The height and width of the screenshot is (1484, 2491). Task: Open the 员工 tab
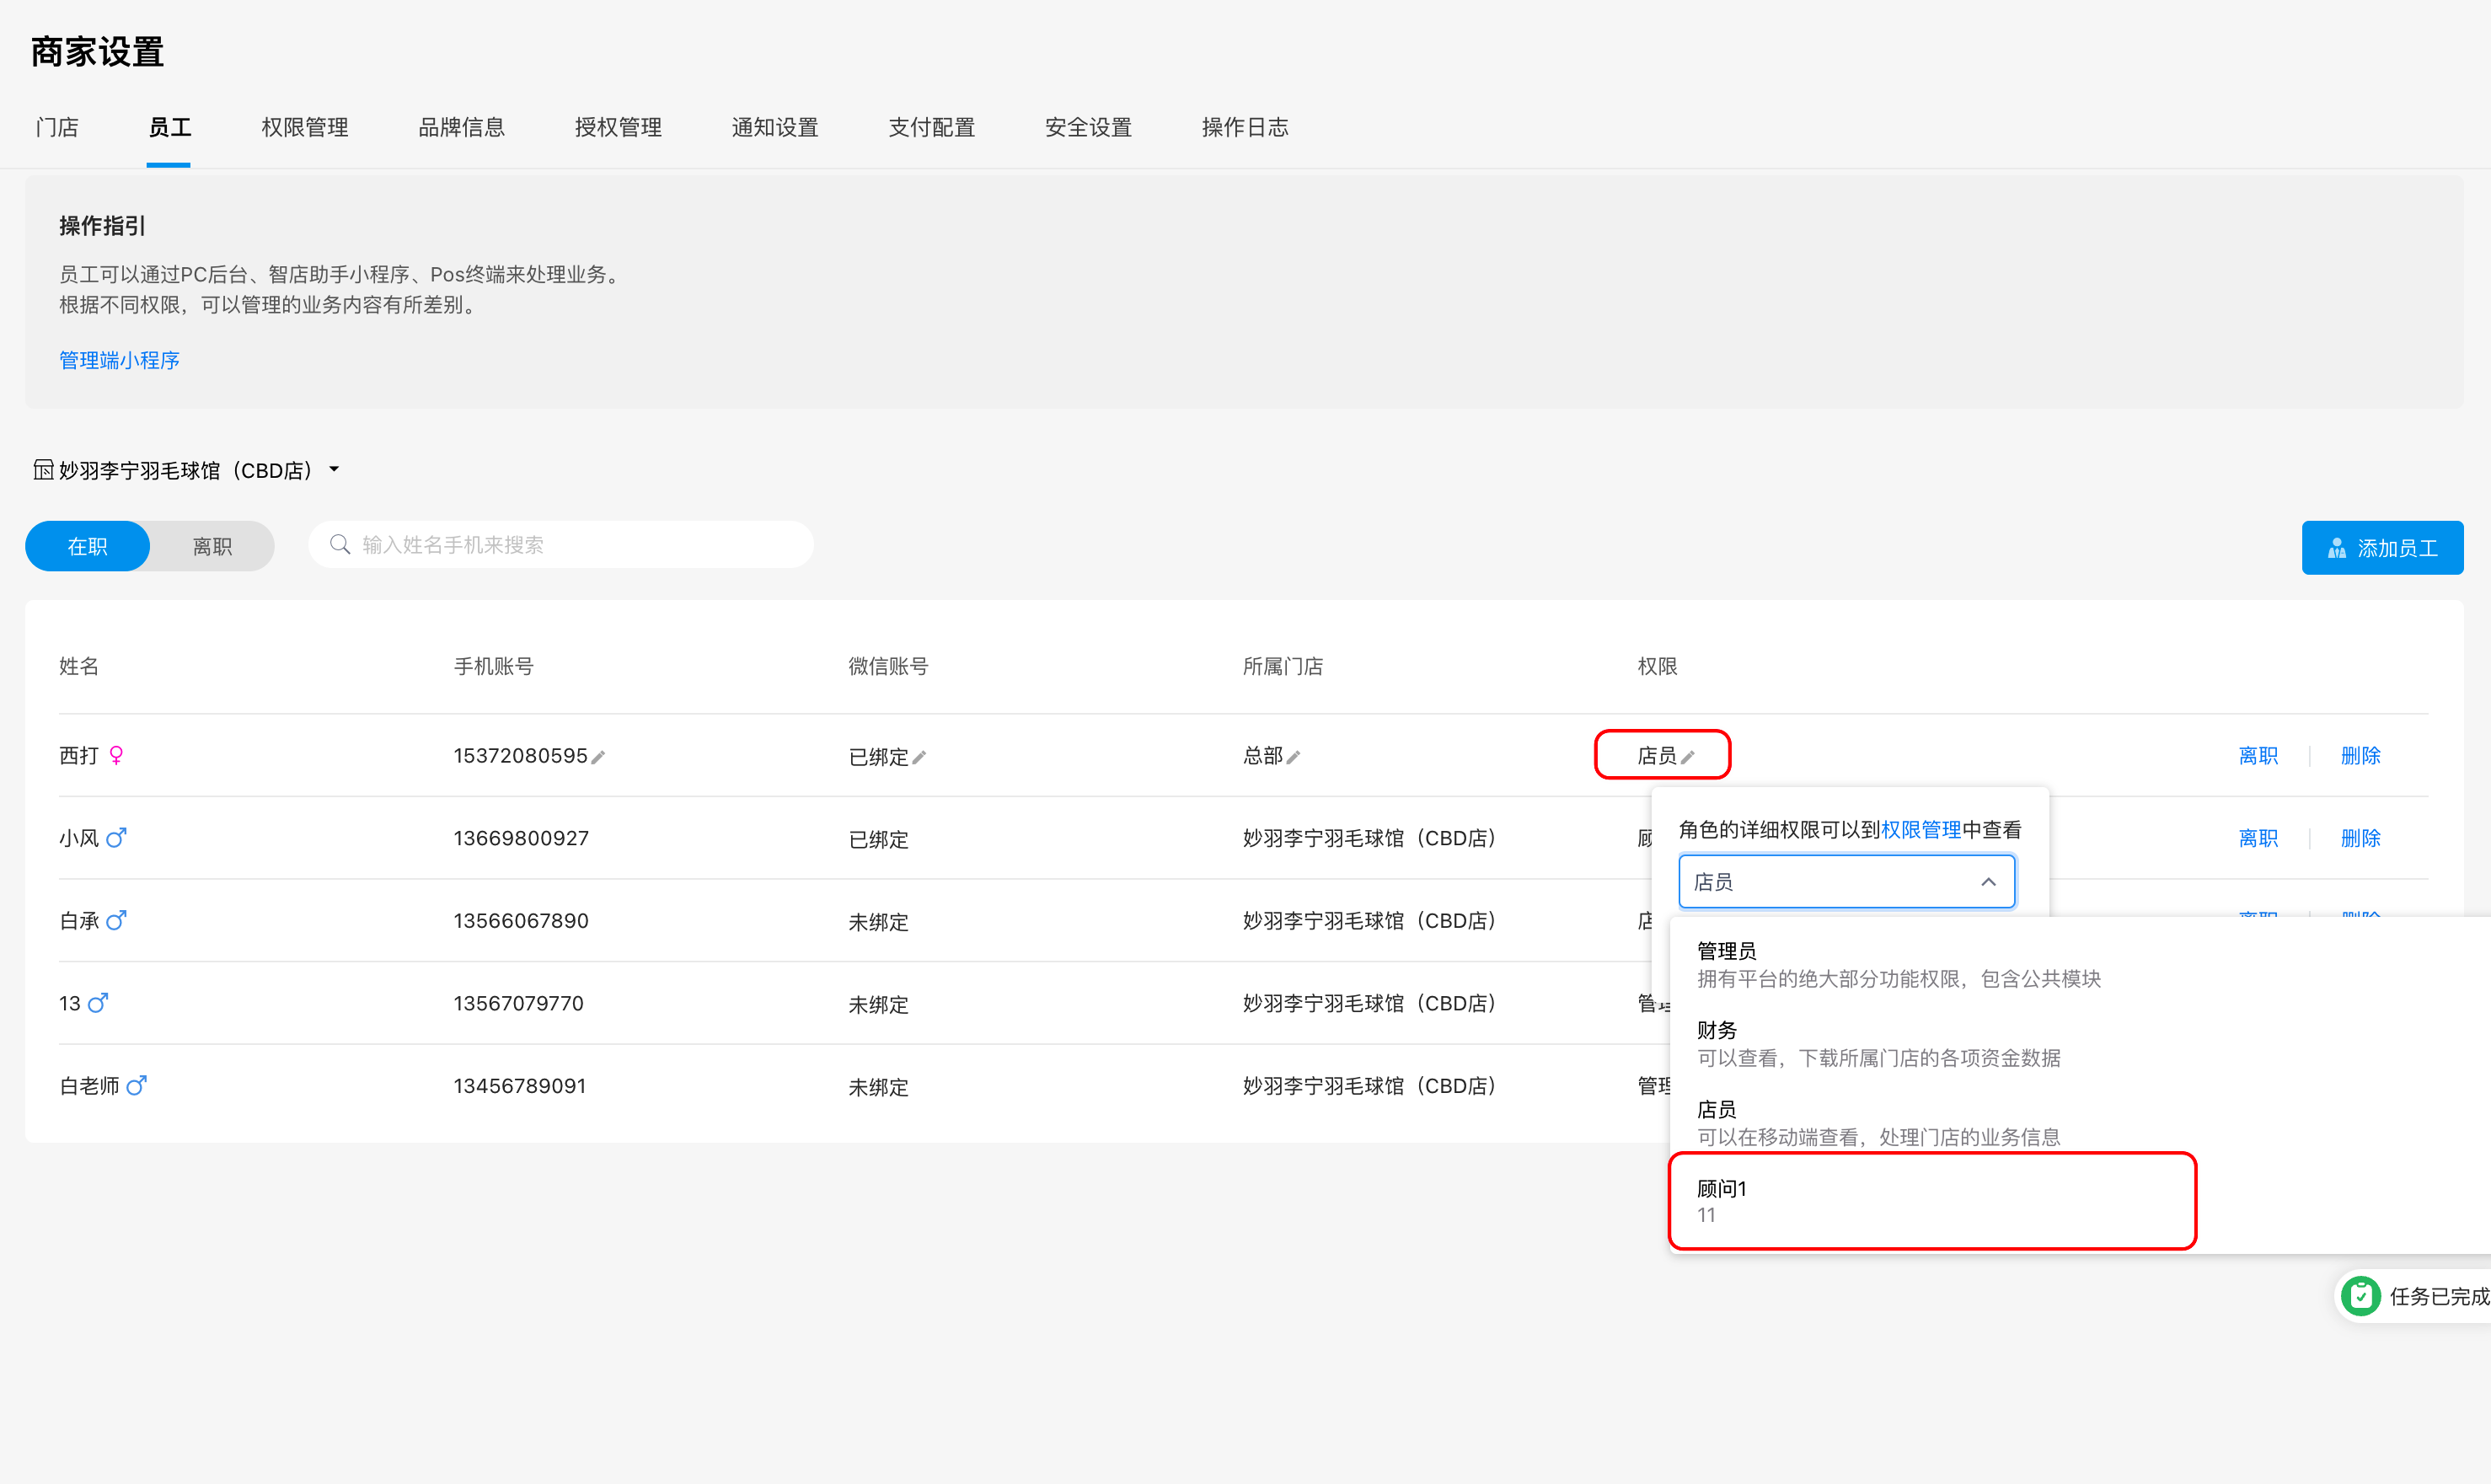pos(169,127)
